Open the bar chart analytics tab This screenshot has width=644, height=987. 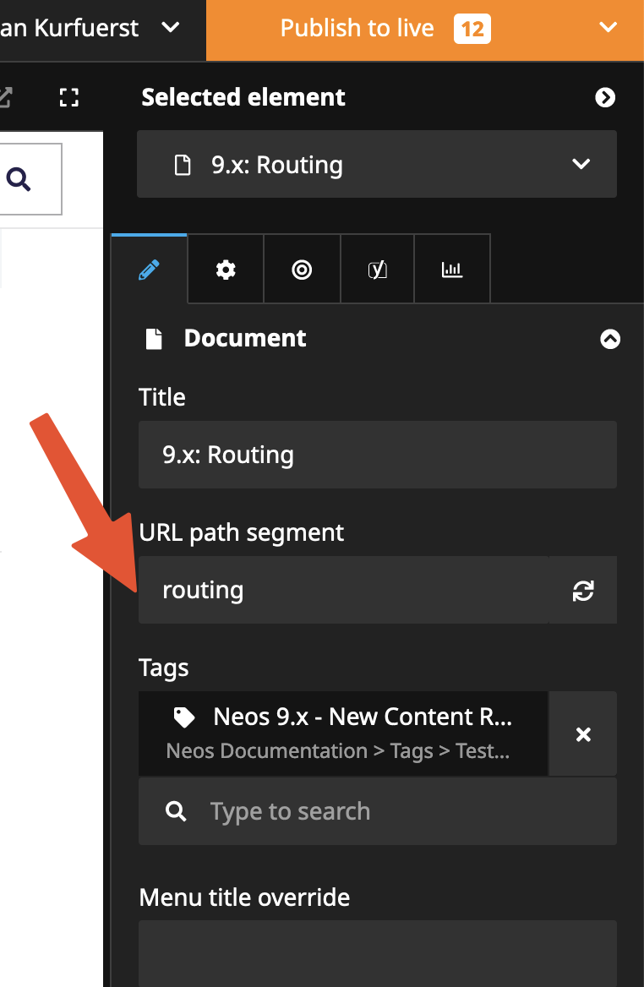coord(452,270)
